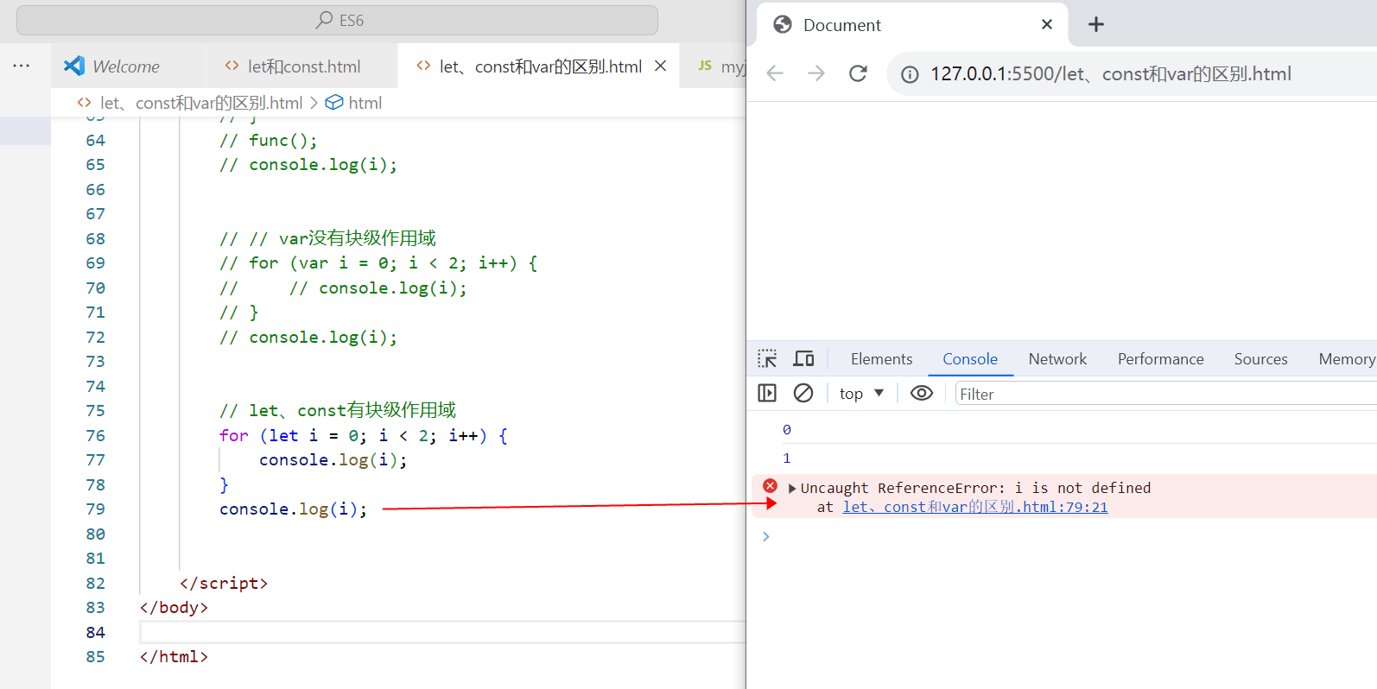Click the console Filter input field
The height and width of the screenshot is (689, 1377).
point(1165,394)
